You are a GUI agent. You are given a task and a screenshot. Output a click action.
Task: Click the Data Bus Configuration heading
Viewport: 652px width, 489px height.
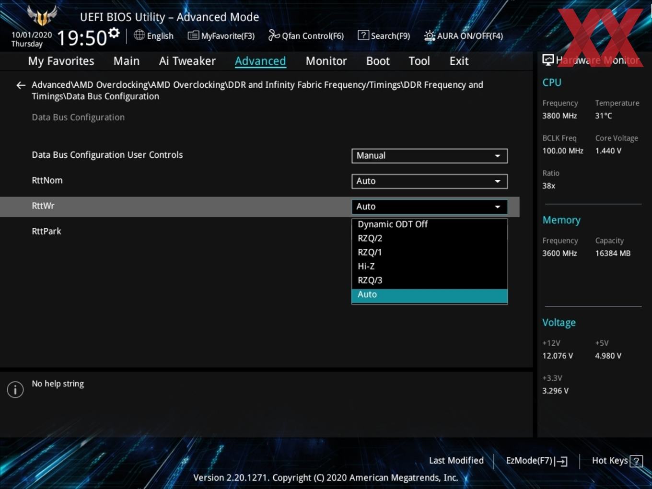(78, 117)
